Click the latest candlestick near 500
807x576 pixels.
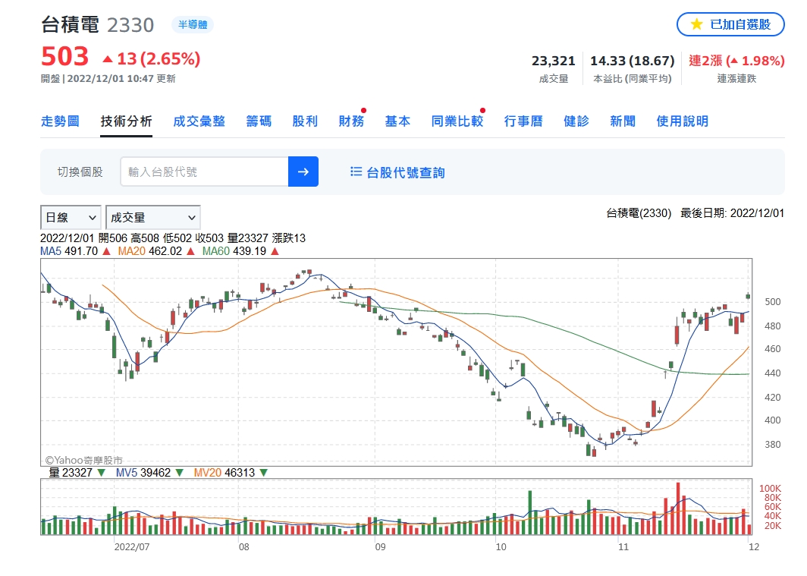[x=748, y=296]
